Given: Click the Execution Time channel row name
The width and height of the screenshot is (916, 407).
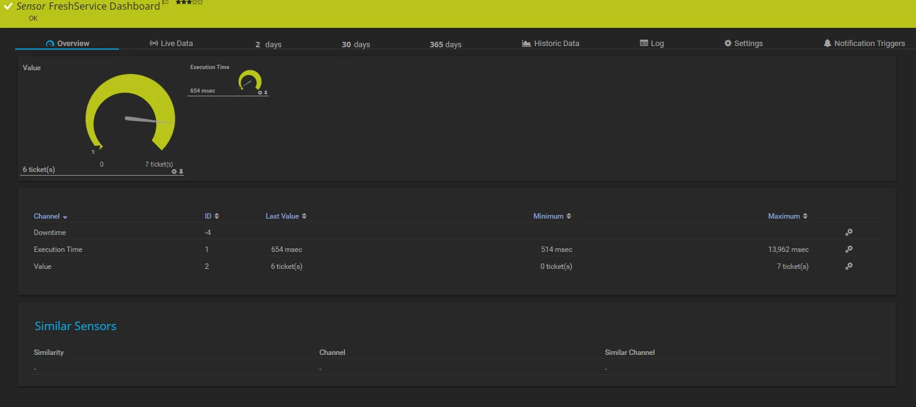Looking at the screenshot, I should point(58,250).
